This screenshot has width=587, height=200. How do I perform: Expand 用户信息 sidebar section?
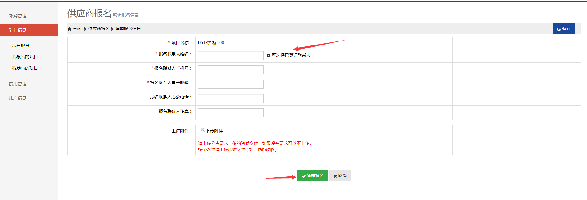coord(18,98)
